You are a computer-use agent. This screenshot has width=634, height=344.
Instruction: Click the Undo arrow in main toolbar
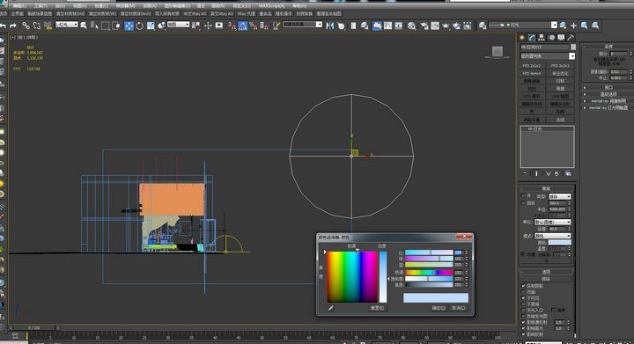coord(3,26)
